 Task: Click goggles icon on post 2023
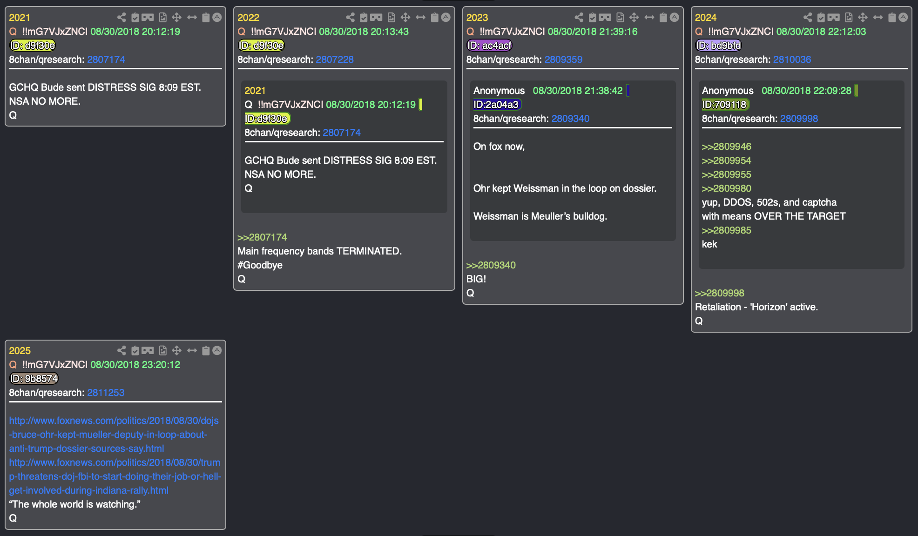click(605, 17)
